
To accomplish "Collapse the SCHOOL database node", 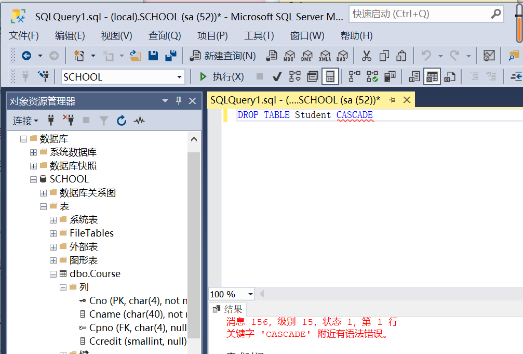I will pos(33,180).
